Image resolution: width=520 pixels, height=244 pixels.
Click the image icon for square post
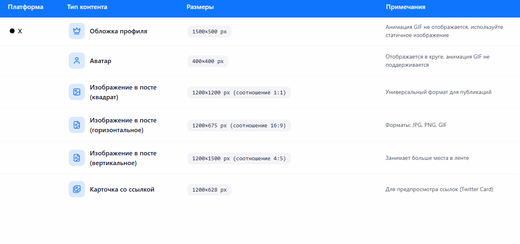[77, 92]
